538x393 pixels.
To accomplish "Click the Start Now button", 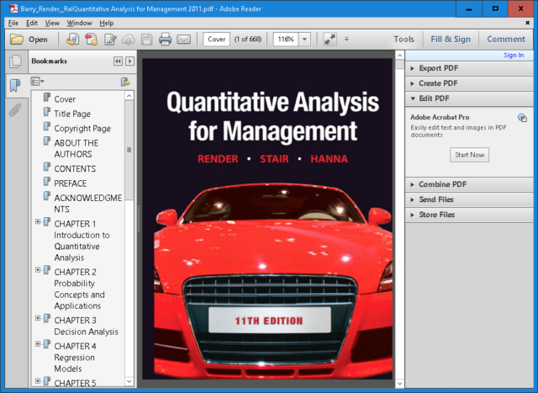I will pyautogui.click(x=469, y=155).
